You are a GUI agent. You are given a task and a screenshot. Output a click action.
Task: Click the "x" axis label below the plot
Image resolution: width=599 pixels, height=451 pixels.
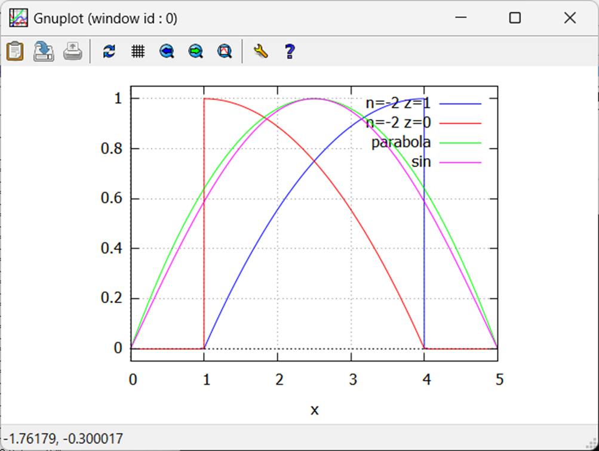[x=315, y=410]
